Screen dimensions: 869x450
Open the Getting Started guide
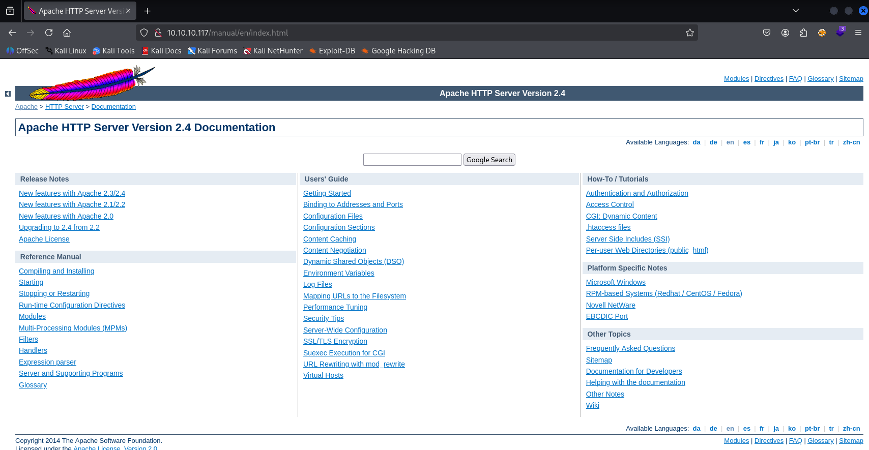[x=327, y=193]
